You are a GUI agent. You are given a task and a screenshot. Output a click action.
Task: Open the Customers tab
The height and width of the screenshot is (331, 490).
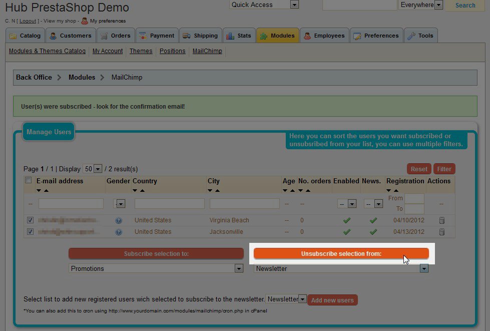pyautogui.click(x=71, y=36)
